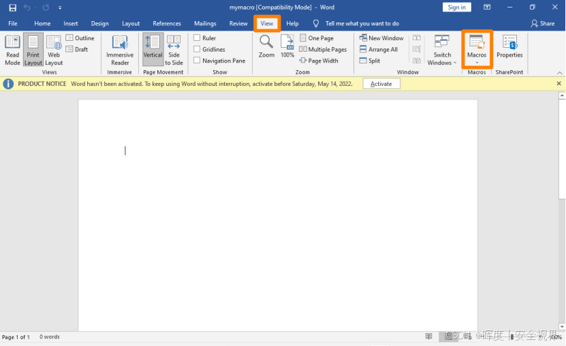Click the Share button
Viewport: 566px width, 346px height.
[x=543, y=23]
